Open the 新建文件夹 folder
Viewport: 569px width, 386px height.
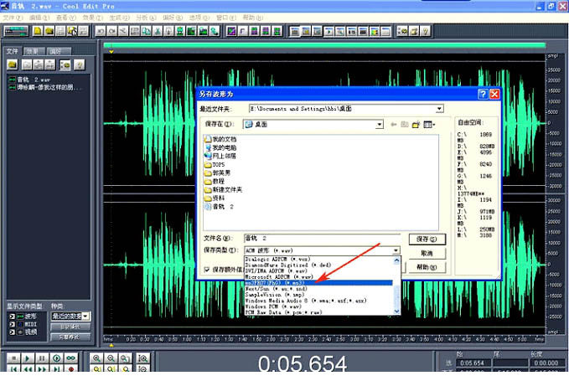pos(223,189)
